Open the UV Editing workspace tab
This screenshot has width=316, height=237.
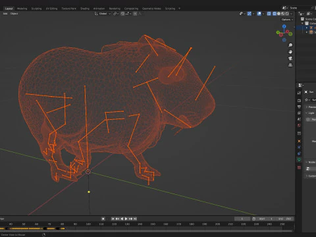(x=51, y=9)
